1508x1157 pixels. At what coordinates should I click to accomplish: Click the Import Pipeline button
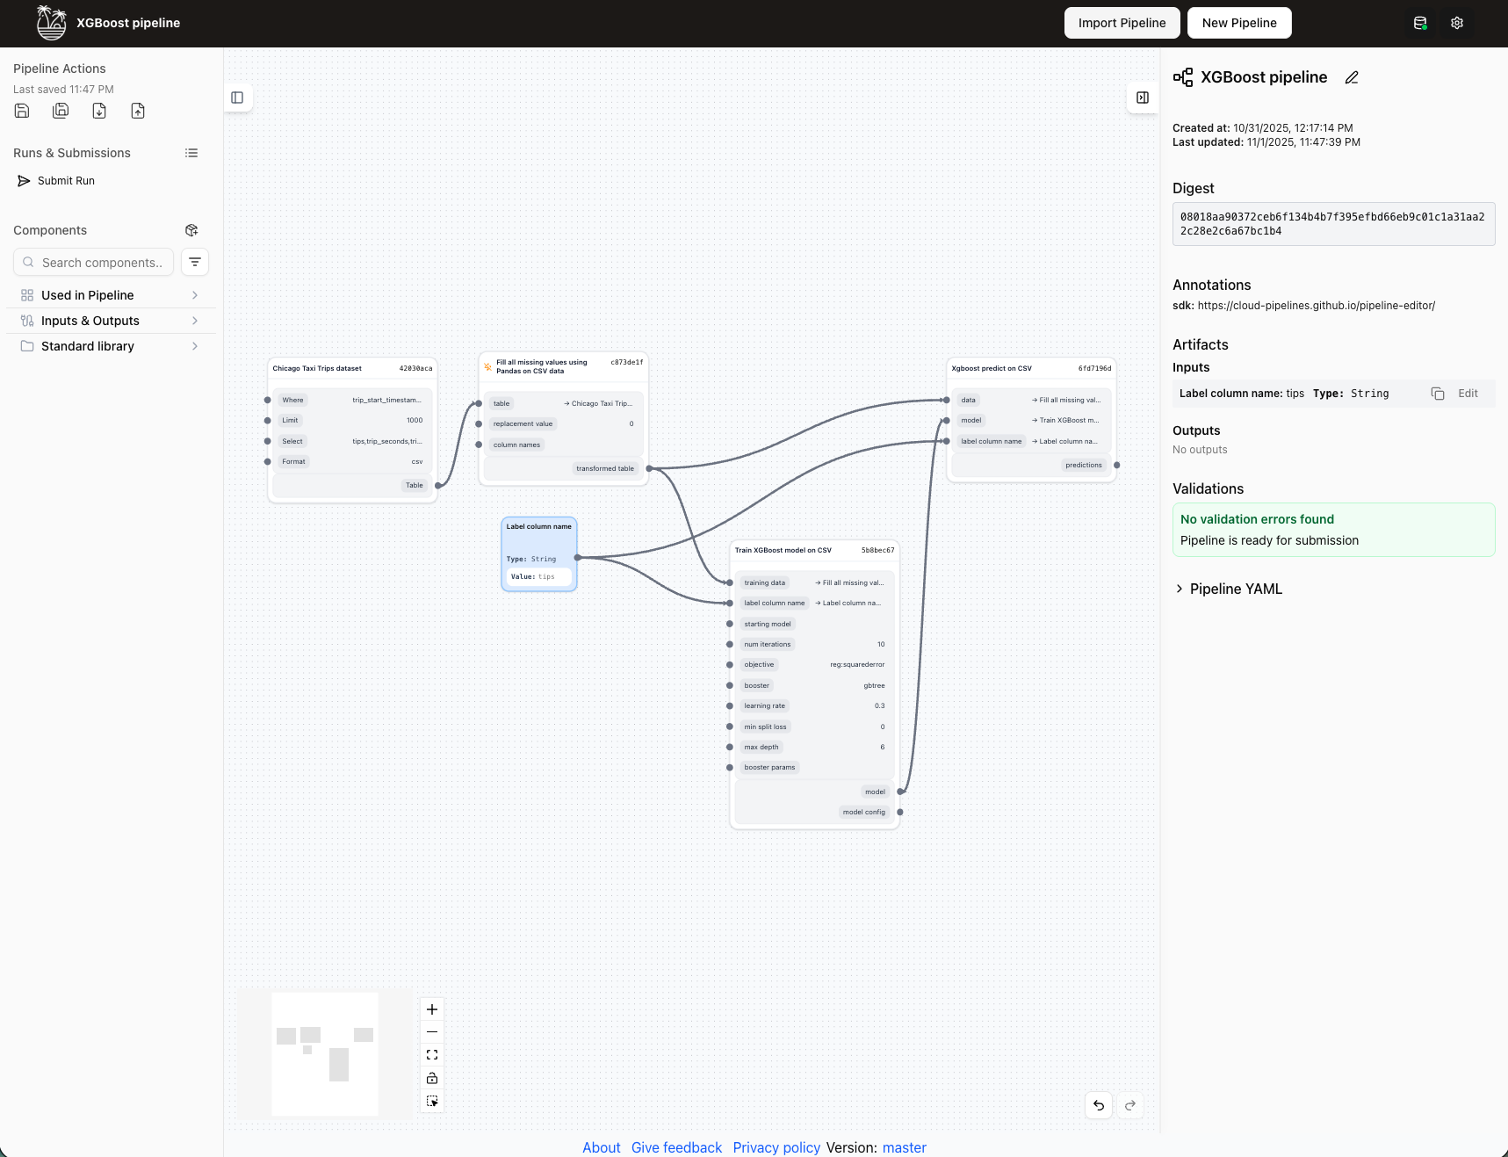[1122, 23]
